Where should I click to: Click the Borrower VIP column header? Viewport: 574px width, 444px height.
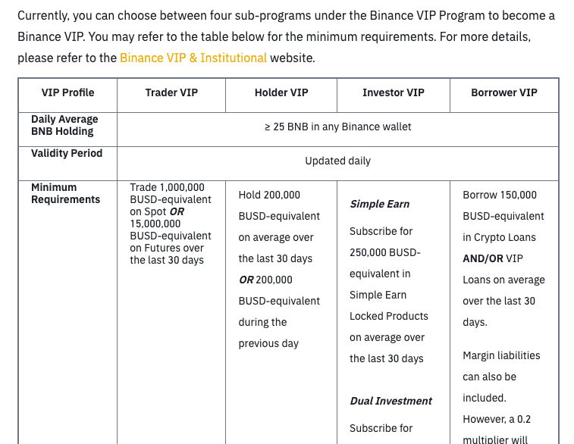[x=504, y=92]
